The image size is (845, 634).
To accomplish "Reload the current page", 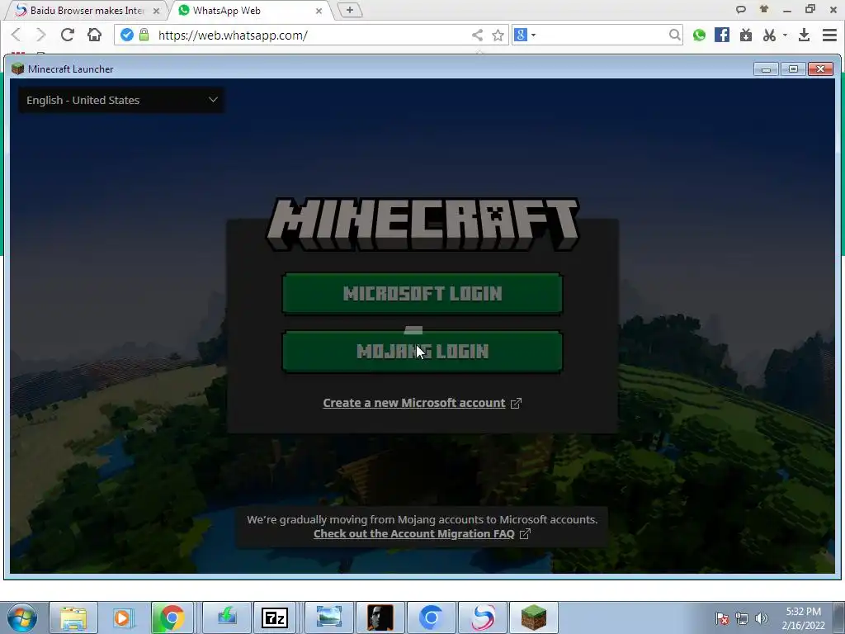I will pos(68,35).
